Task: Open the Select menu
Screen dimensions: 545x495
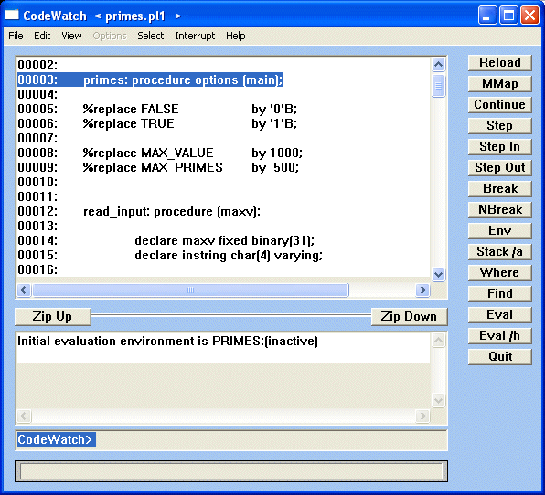Action: click(151, 36)
